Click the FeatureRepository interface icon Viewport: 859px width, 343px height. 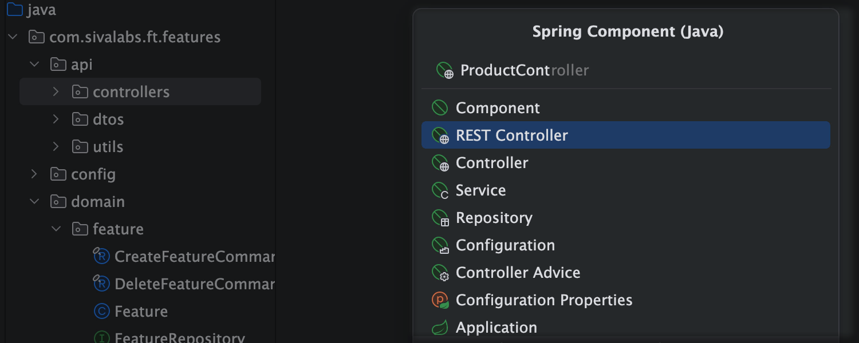[102, 338]
